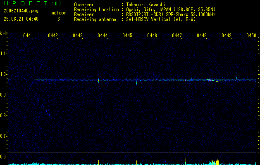Screen dimensions: 260x165
Task: Click the kHz axis unit label
Action: [x=4, y=33]
